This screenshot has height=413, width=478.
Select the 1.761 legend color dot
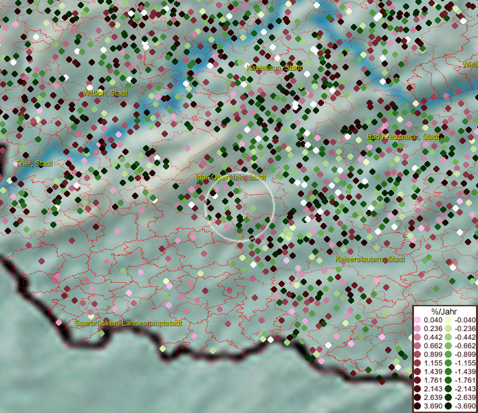coord(417,380)
